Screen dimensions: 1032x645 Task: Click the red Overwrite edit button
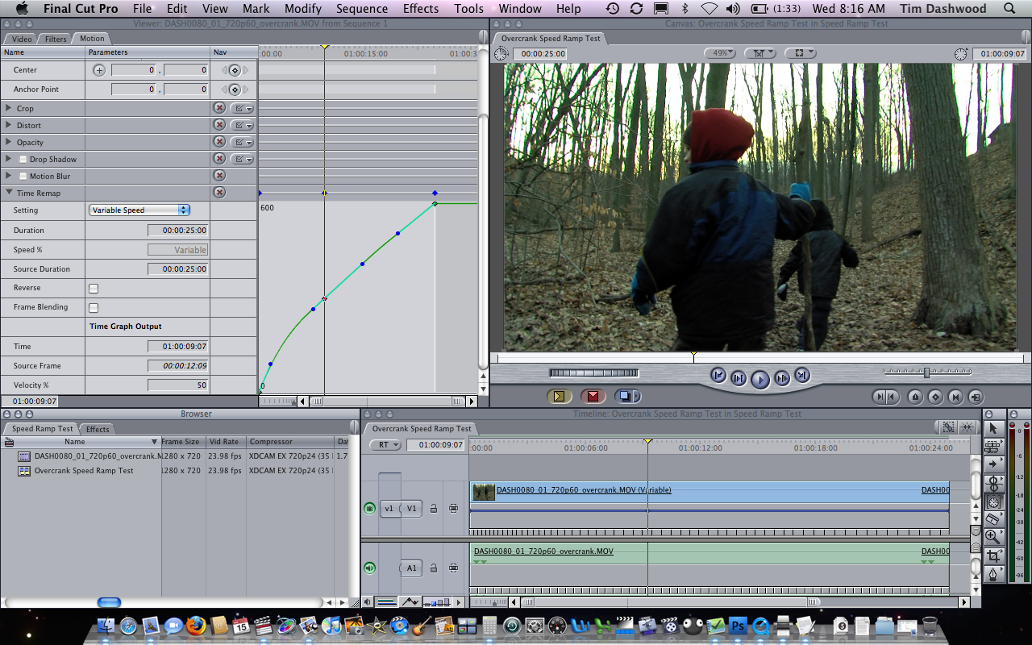[x=593, y=396]
